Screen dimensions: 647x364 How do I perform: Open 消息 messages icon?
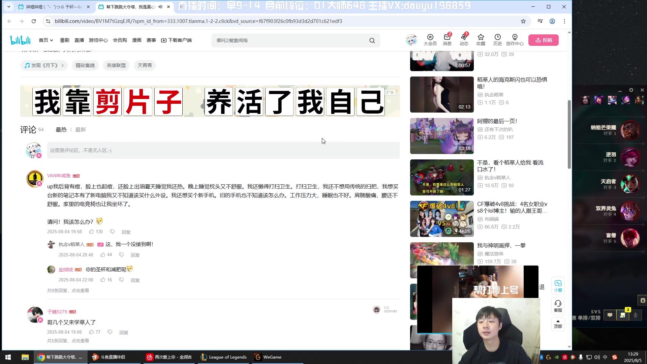447,40
